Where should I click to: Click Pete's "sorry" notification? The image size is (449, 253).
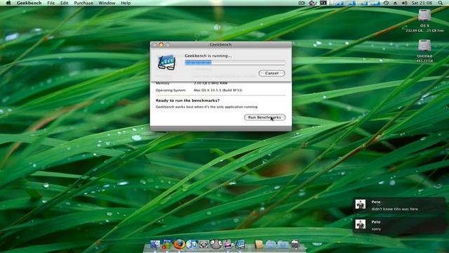click(x=399, y=226)
